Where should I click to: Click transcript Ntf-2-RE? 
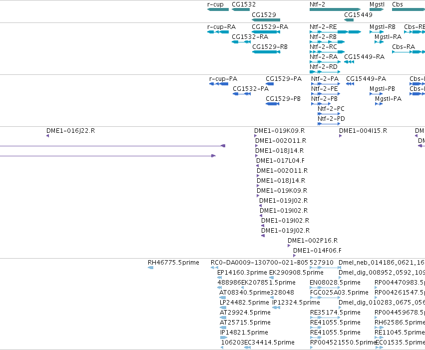click(323, 27)
